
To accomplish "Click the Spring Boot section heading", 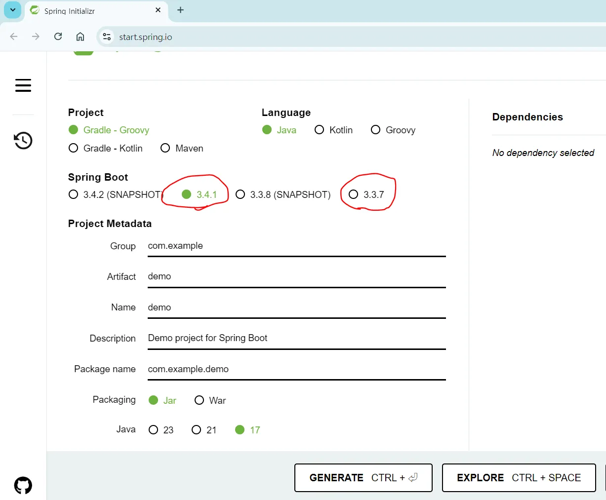I will (x=98, y=177).
